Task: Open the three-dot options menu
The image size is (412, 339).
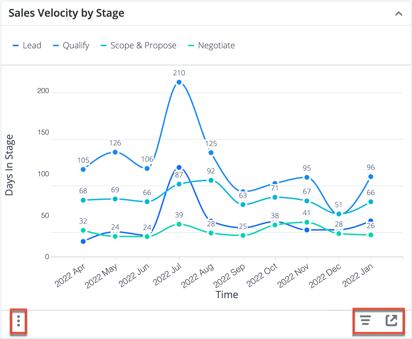Action: [19, 321]
